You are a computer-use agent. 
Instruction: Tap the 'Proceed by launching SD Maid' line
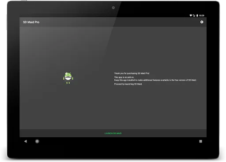tap(128, 84)
